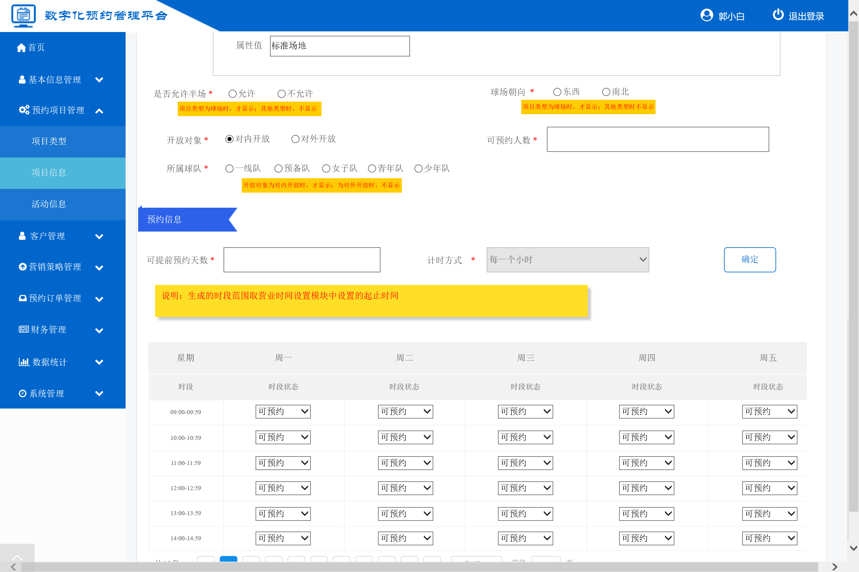Select 女子队 team option

click(x=326, y=168)
